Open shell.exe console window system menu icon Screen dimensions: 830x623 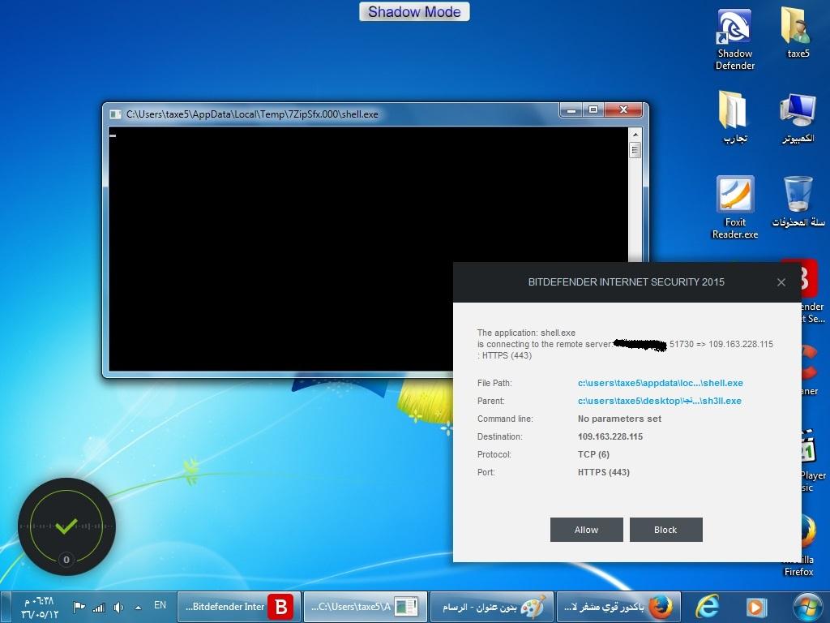(x=115, y=114)
